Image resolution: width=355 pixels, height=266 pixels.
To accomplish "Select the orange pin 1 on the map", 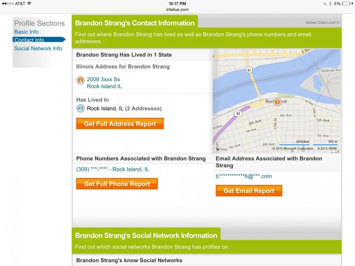I will click(277, 102).
